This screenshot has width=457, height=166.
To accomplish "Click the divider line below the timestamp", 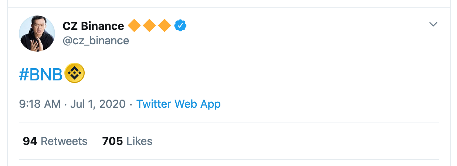I will pyautogui.click(x=228, y=122).
